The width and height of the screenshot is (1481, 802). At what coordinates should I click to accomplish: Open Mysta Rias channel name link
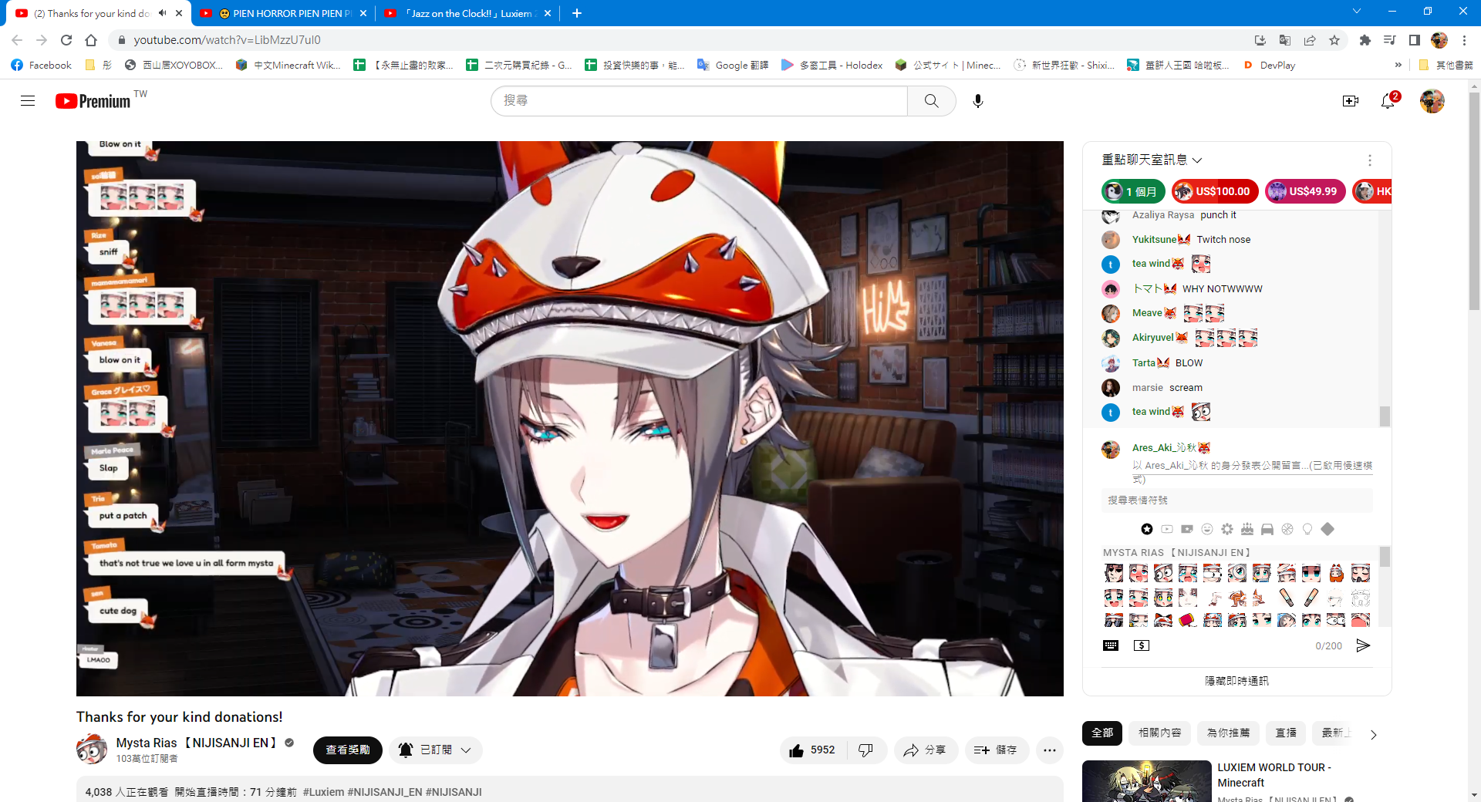196,743
